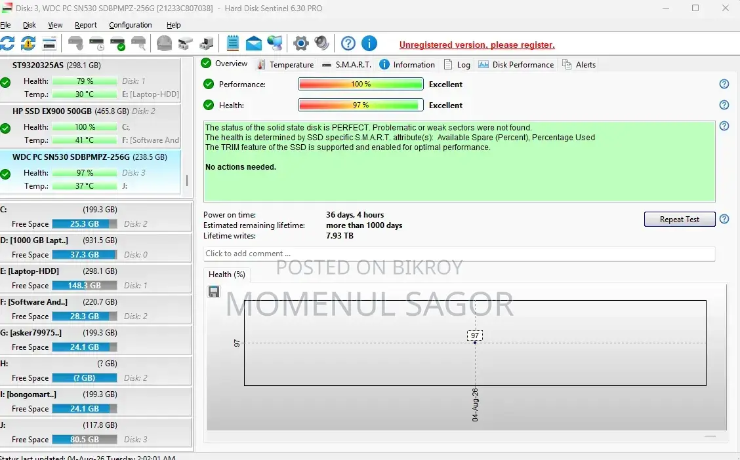Open the File menu
The height and width of the screenshot is (460, 740).
point(5,25)
